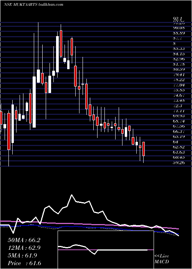Click the 85.33 price axis label
This screenshot has width=192, height=269.
179,49
